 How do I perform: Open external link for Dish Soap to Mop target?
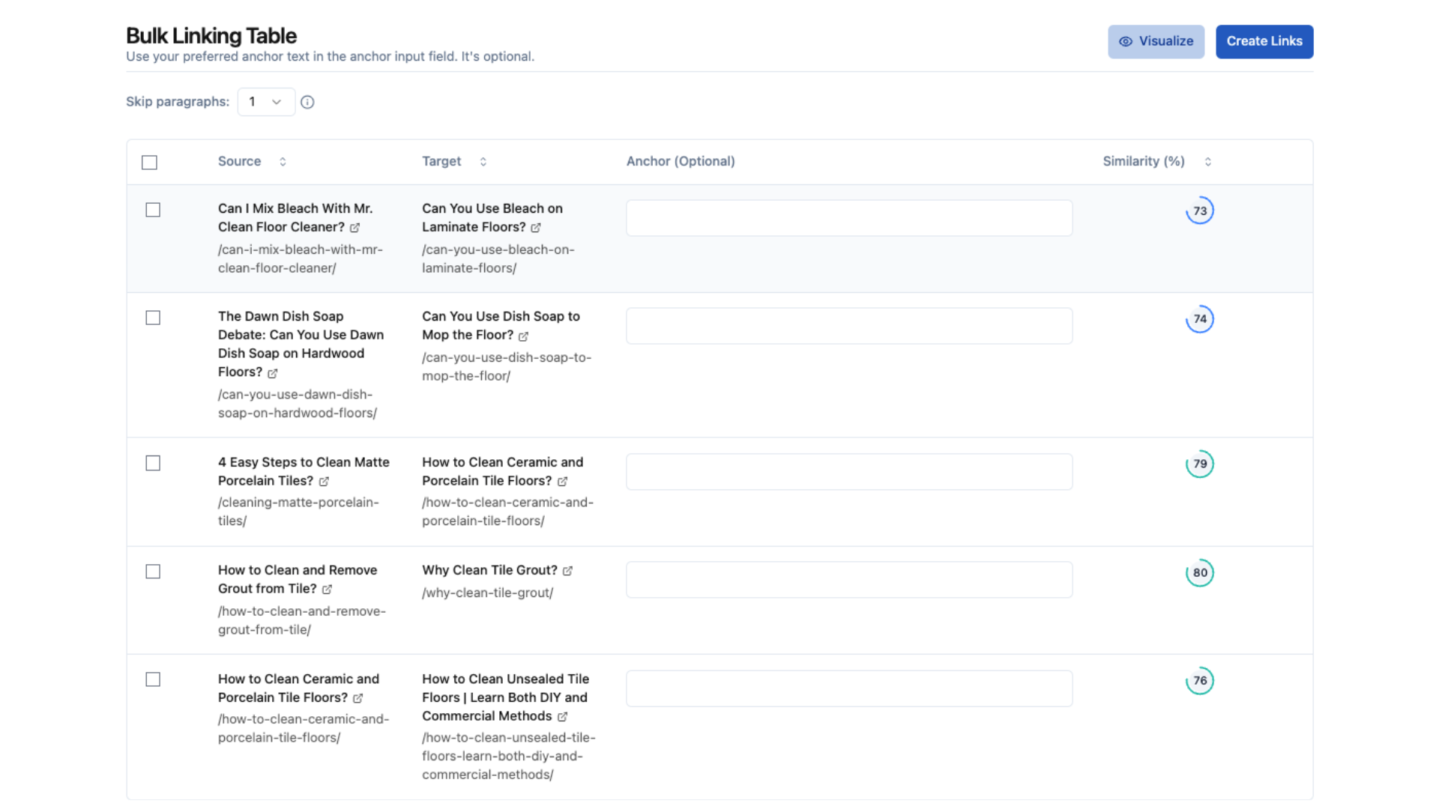tap(523, 336)
